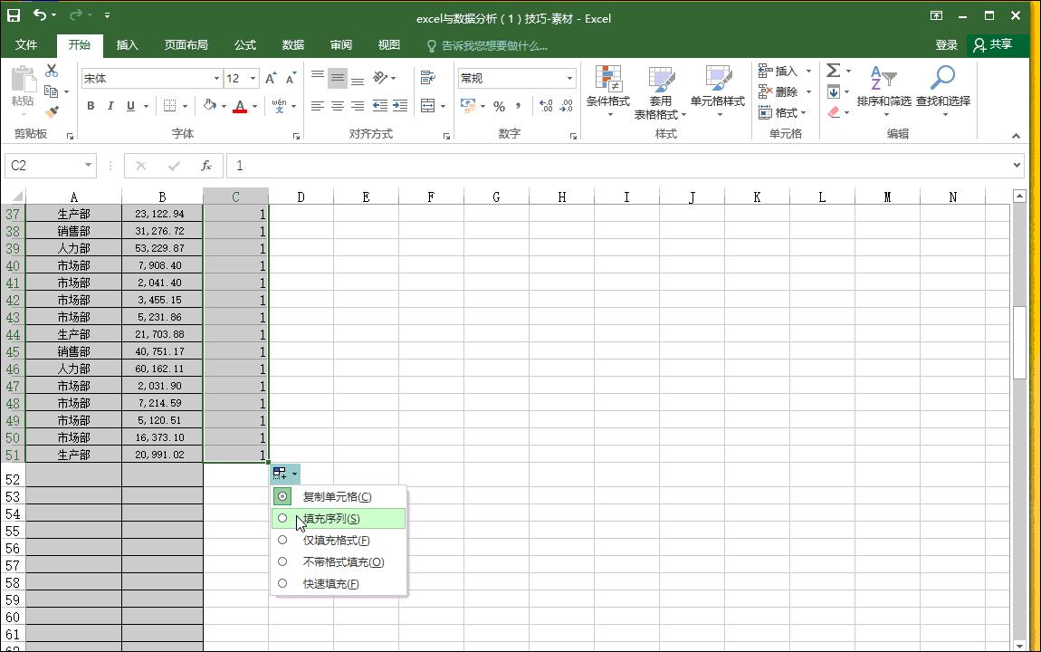Center text horizontally
Image resolution: width=1041 pixels, height=652 pixels.
(338, 106)
